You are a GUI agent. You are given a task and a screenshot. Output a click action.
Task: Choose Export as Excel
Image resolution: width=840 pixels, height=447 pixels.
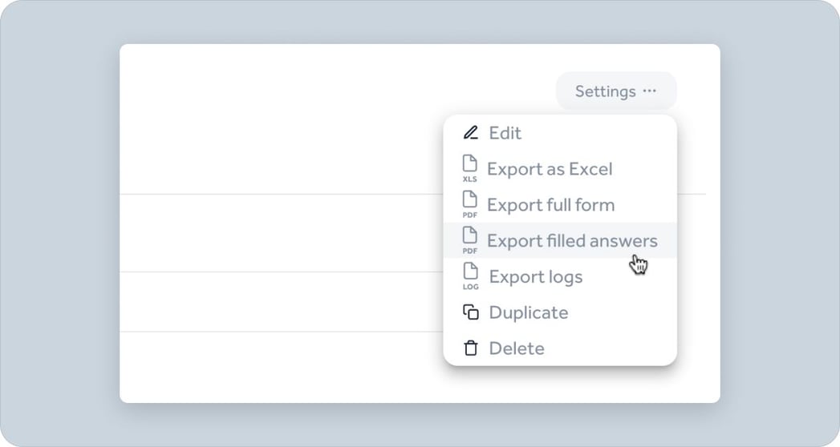(x=550, y=169)
